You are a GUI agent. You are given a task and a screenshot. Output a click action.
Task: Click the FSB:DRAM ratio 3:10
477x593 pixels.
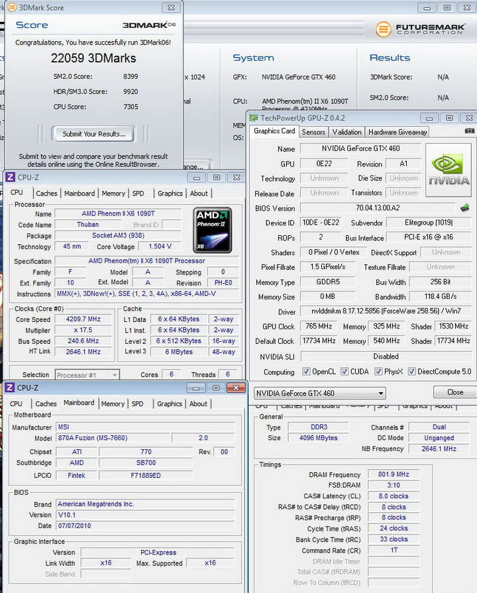[x=394, y=485]
